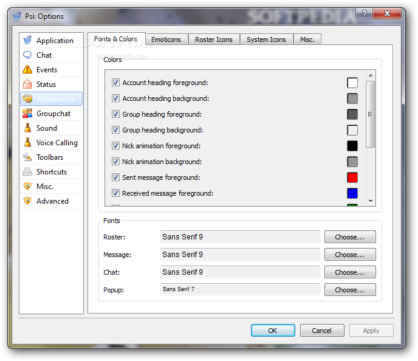Click colors list scrollbar down arrow
The height and width of the screenshot is (361, 418).
371,201
